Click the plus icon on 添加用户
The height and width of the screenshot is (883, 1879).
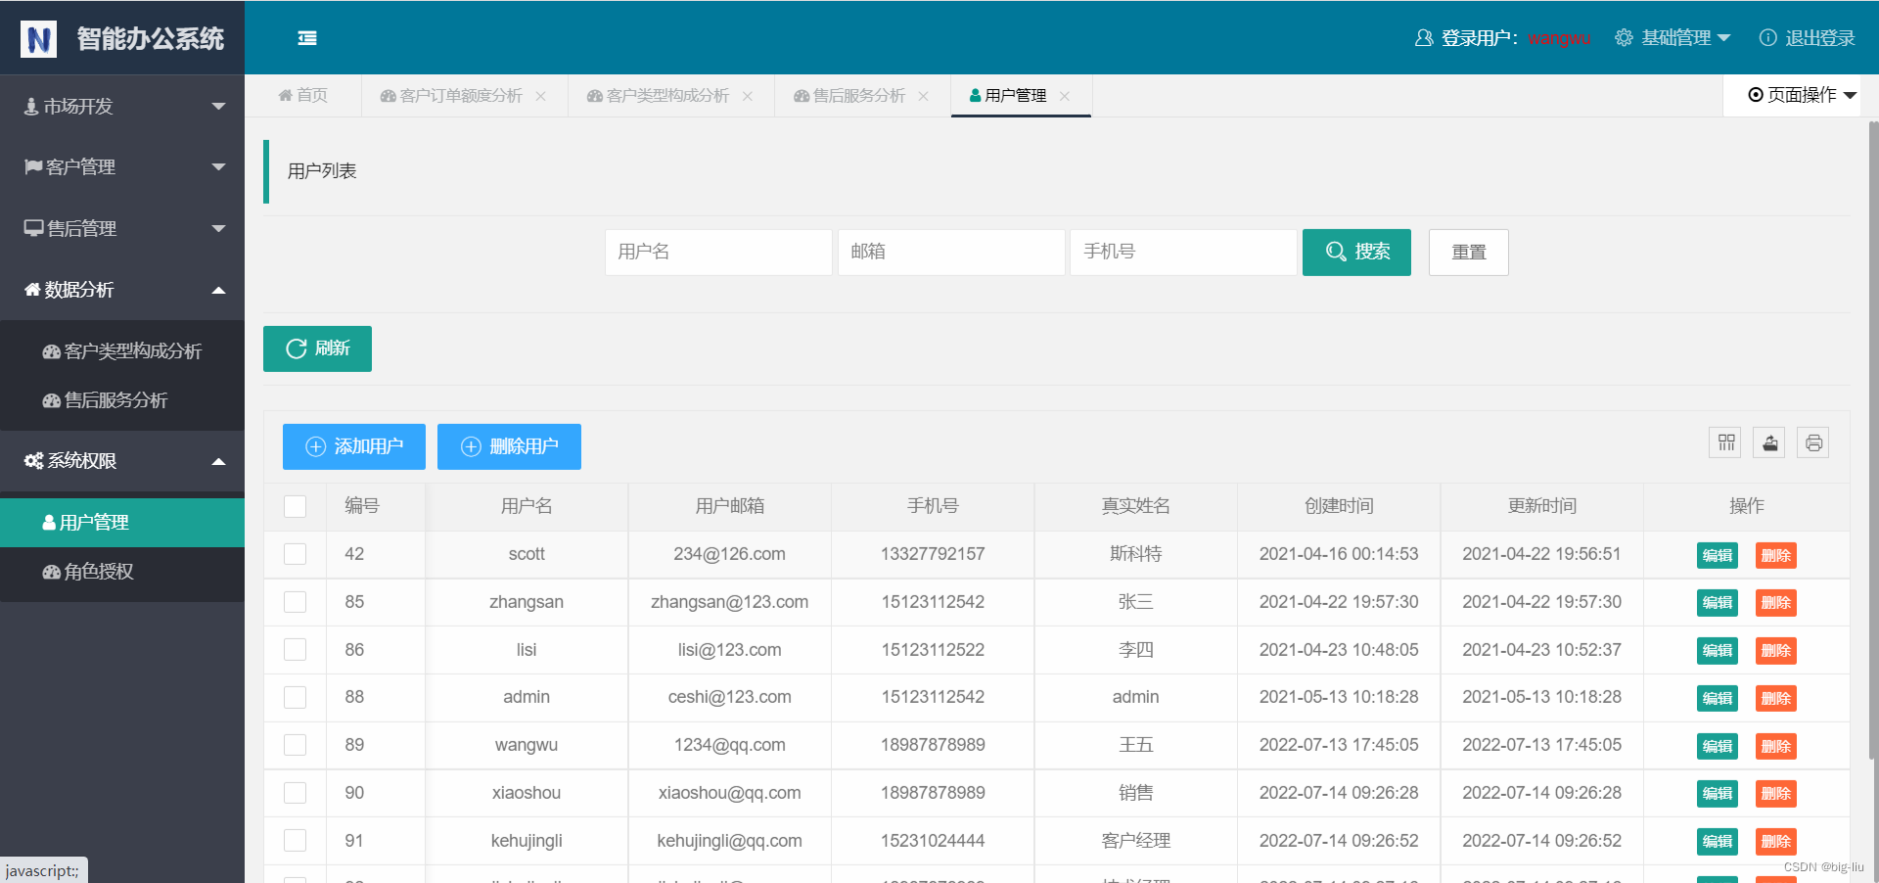pyautogui.click(x=316, y=446)
